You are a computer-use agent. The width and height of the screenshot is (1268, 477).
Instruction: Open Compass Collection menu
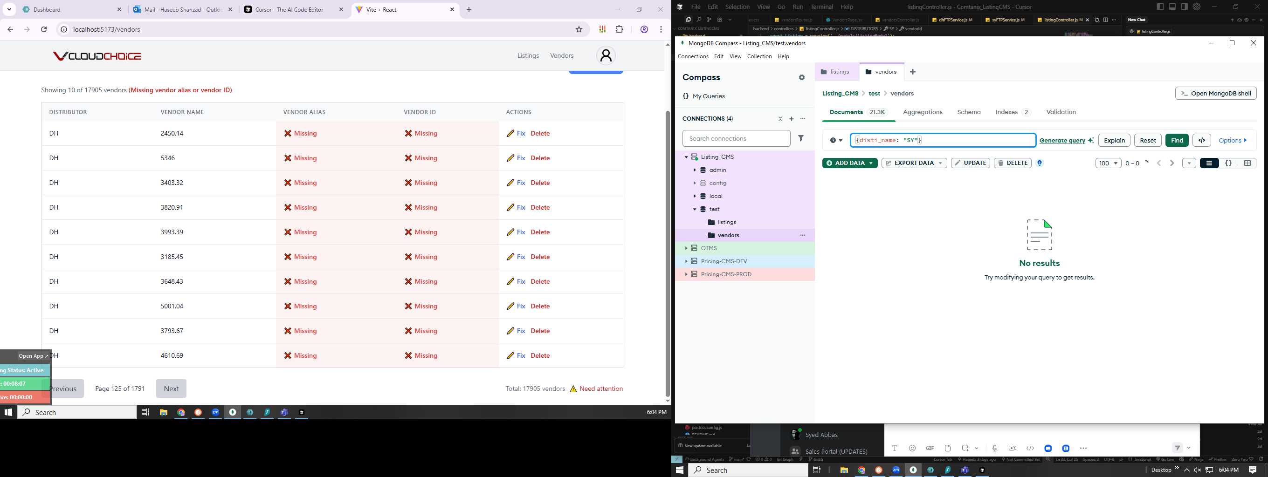coord(759,56)
